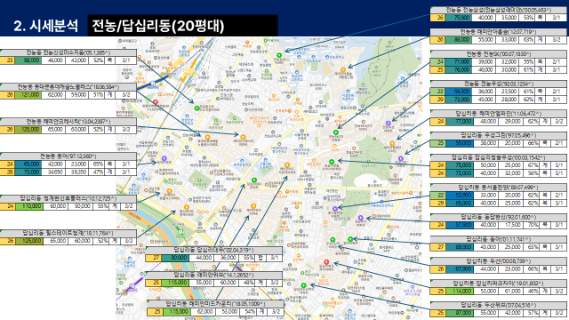This screenshot has height=320, width=569.
Task: Click the 2. 시세분석 heading text
Action: [x=45, y=26]
